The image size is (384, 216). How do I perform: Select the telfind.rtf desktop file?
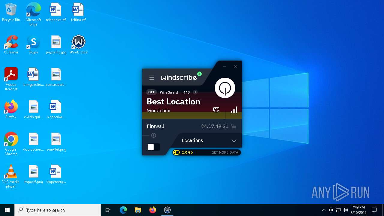(78, 13)
